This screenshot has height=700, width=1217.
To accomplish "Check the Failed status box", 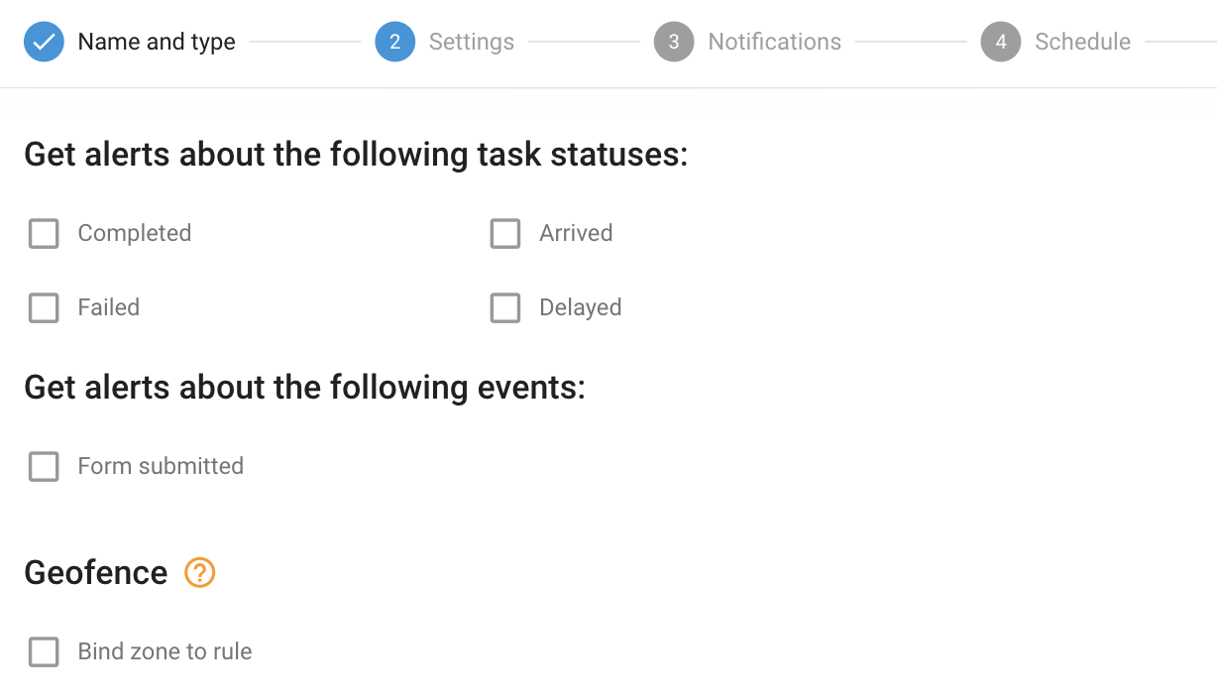I will coord(44,308).
